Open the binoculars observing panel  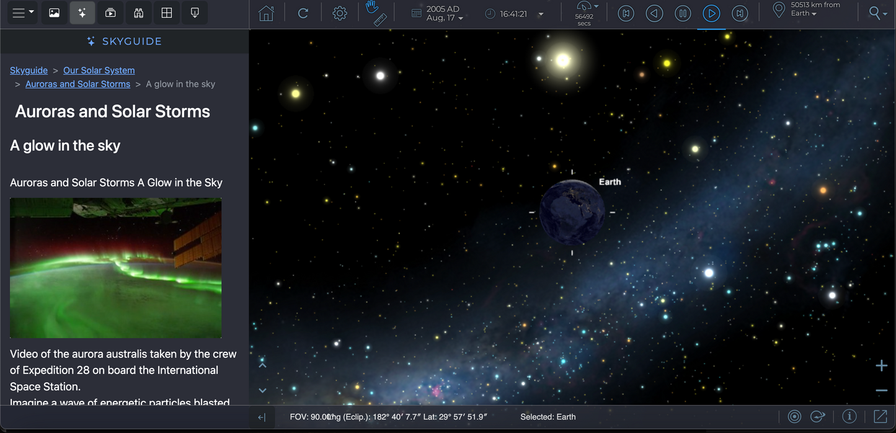(x=138, y=13)
